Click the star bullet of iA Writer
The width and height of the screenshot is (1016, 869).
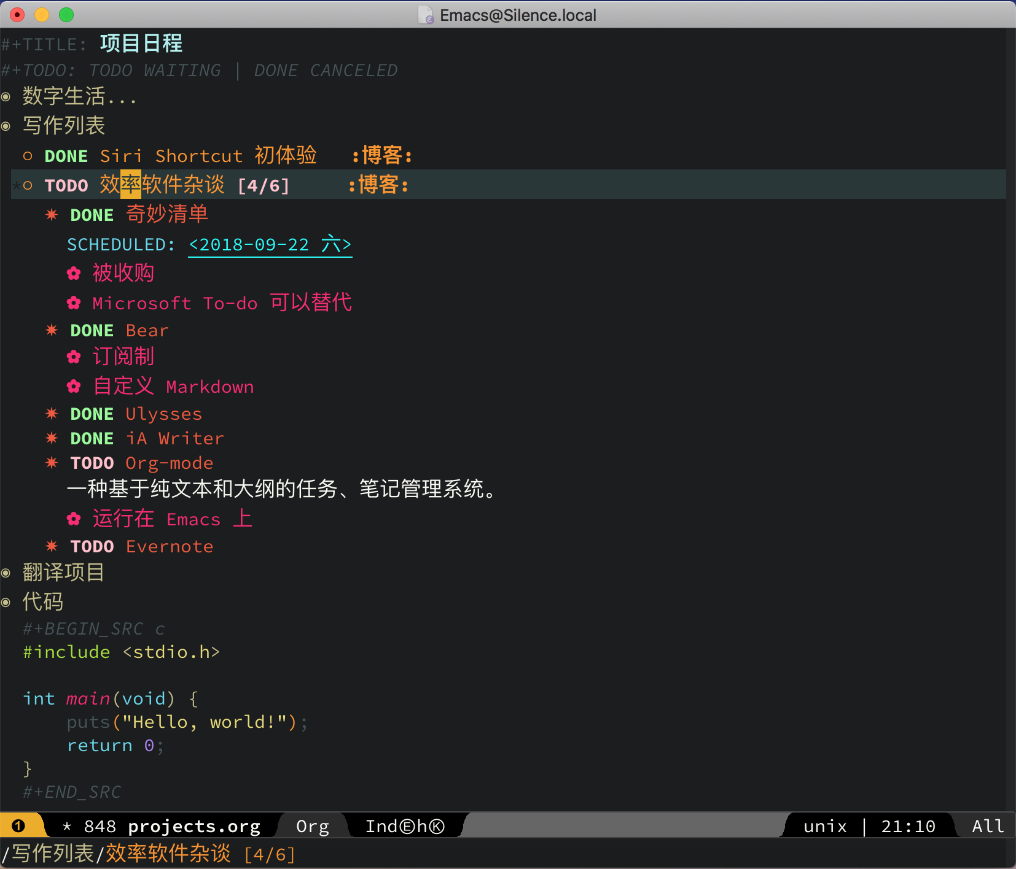point(52,438)
